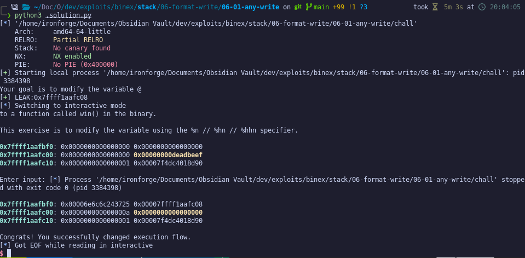Screen dimensions: 525x258
Task: Click the hourglass icon next to took
Action: (x=435, y=7)
